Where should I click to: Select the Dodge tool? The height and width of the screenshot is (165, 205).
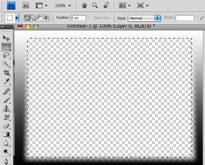click(6, 152)
